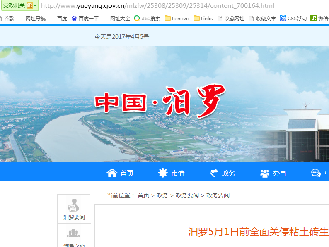Click the 办事 people icon
This screenshot has height=247, width=329.
click(x=265, y=173)
